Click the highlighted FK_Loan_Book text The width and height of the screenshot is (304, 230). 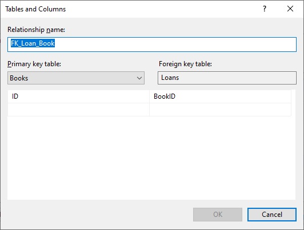pyautogui.click(x=33, y=43)
